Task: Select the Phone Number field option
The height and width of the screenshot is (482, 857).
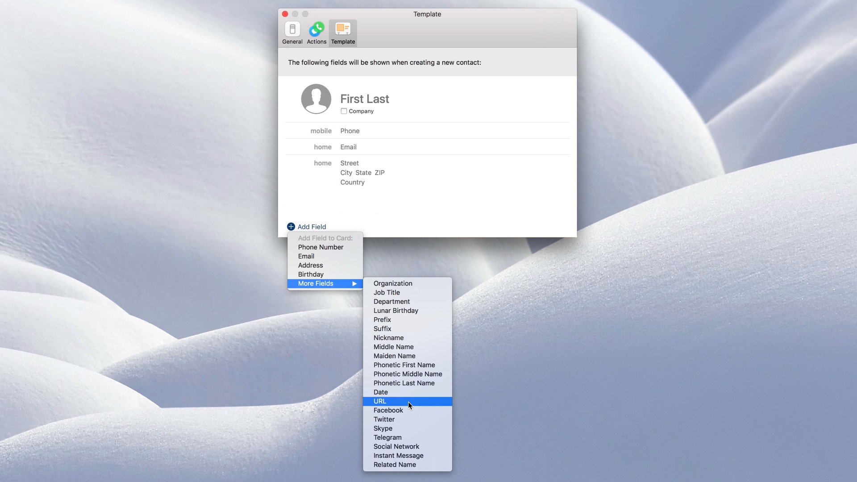Action: (x=320, y=247)
